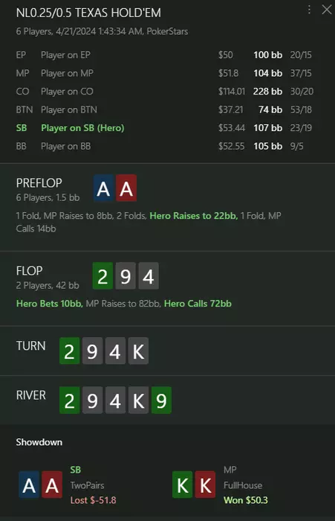Click the K card on turn row
The height and width of the screenshot is (521, 335).
pyautogui.click(x=138, y=351)
